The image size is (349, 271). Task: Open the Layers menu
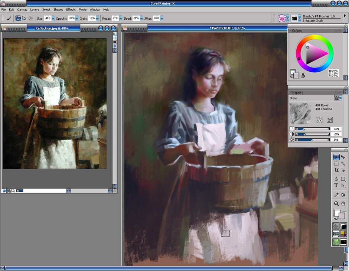35,10
